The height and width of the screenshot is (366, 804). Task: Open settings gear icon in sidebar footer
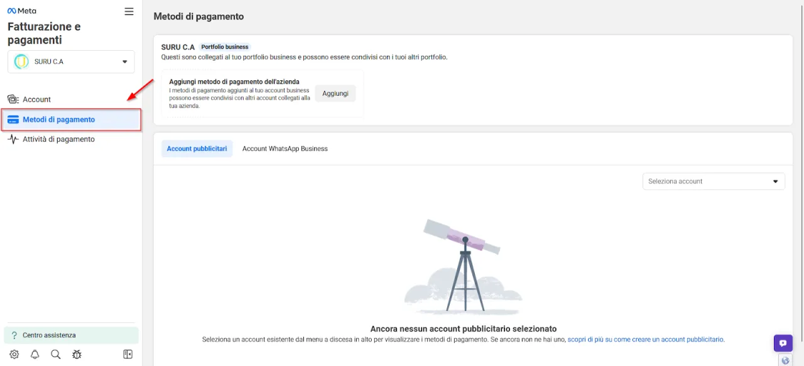coord(14,354)
